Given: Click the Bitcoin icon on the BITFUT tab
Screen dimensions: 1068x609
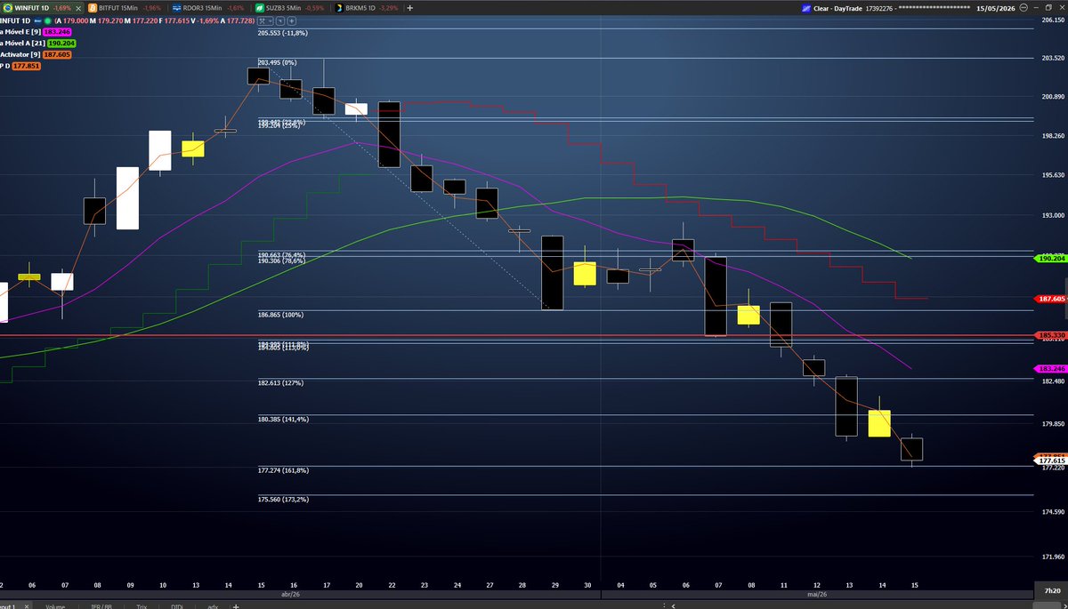Looking at the screenshot, I should [x=93, y=7].
